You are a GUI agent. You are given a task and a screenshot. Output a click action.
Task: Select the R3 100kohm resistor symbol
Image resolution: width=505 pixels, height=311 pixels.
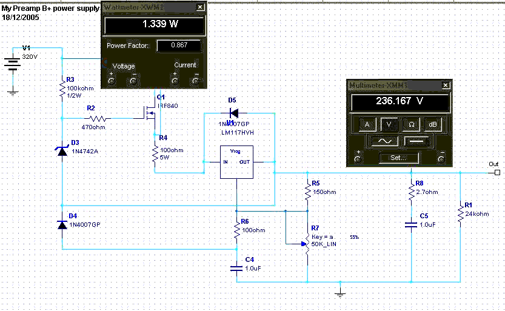62,88
